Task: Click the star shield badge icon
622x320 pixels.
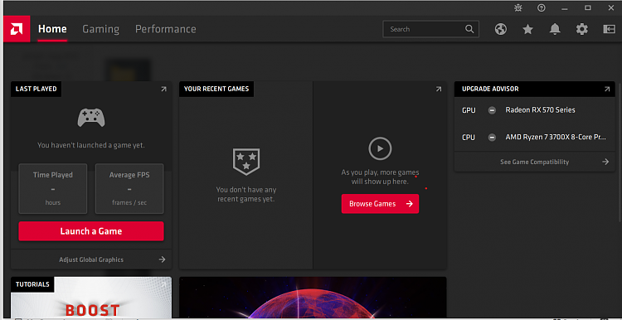Action: (x=246, y=162)
